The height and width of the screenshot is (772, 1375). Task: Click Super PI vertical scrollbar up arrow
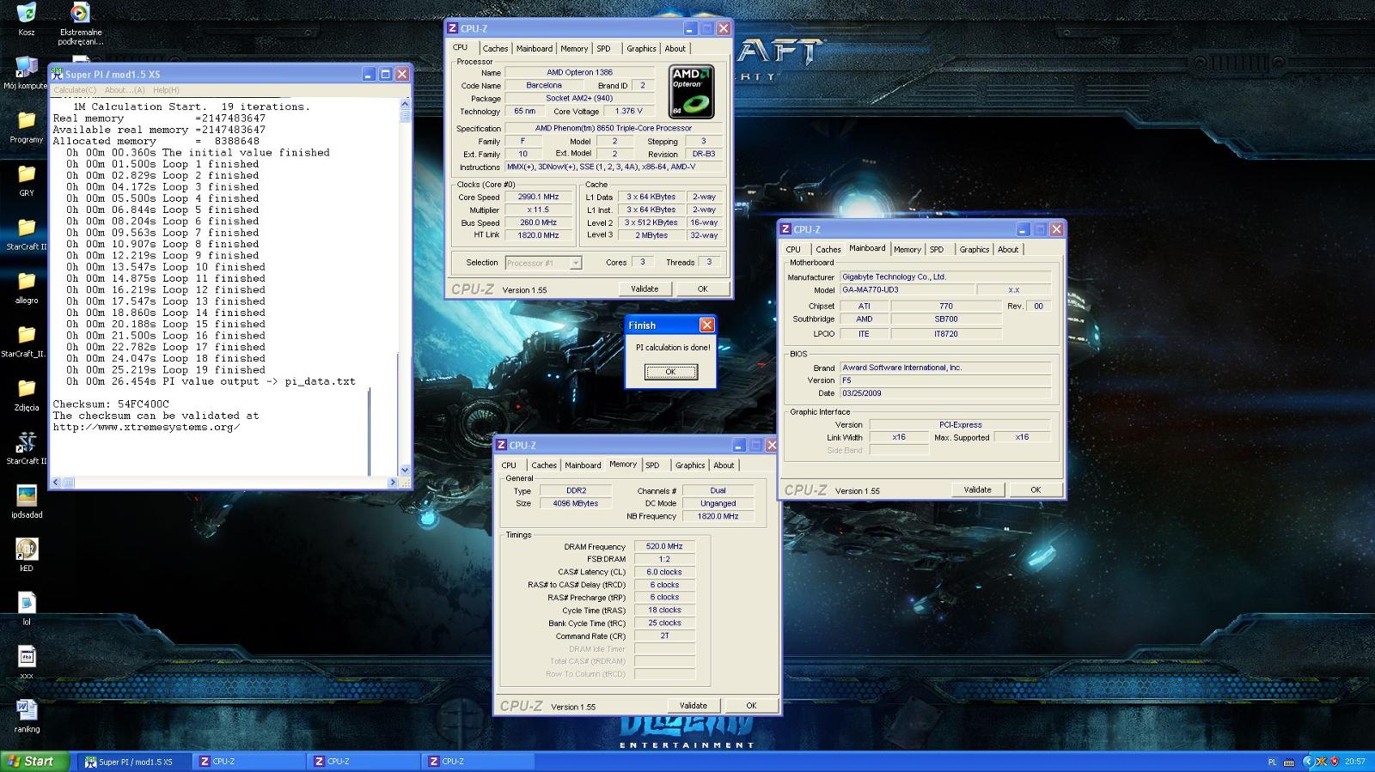[405, 103]
